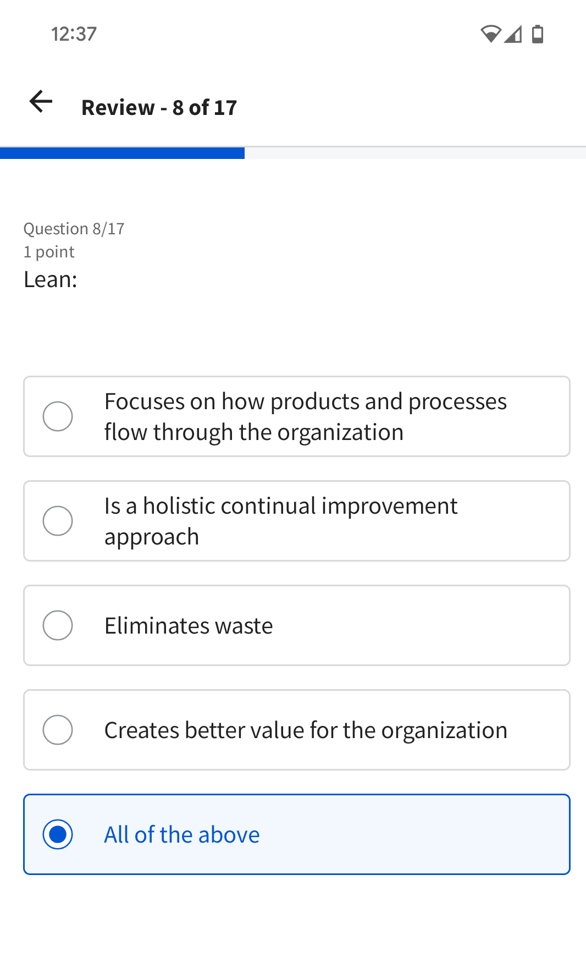Tap the 12:37 clock in status bar
The width and height of the screenshot is (586, 968).
tap(74, 34)
